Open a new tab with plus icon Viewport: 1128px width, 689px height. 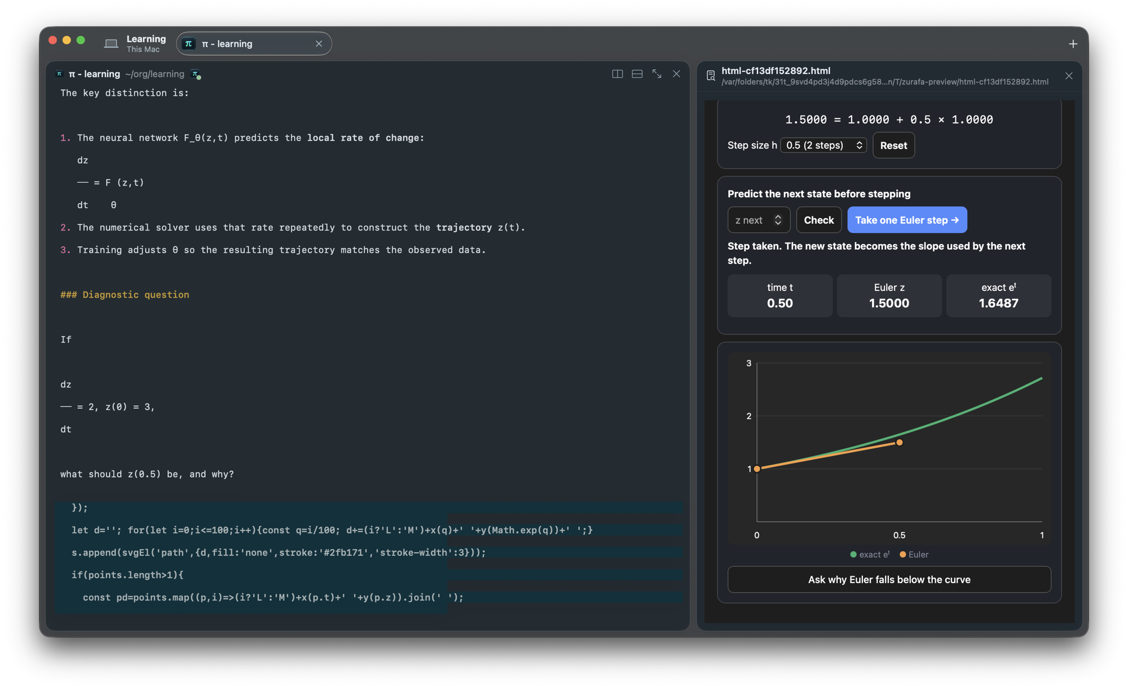point(1073,44)
